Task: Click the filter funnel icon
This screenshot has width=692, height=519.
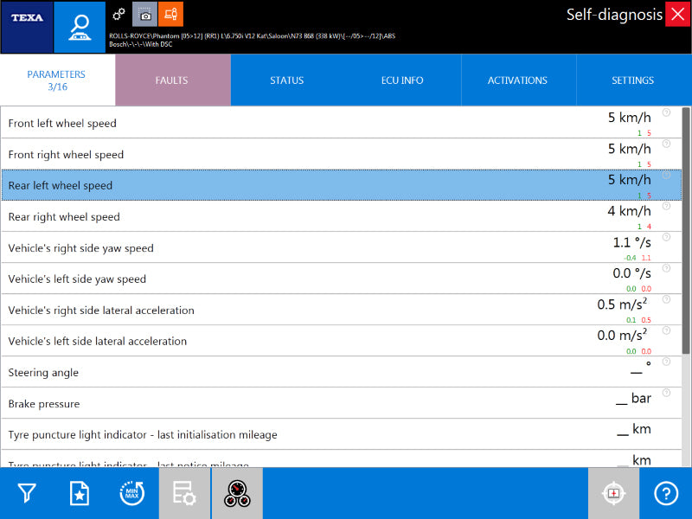Action: (x=27, y=494)
